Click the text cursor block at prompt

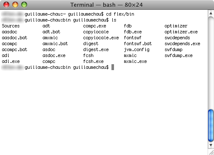[113, 67]
